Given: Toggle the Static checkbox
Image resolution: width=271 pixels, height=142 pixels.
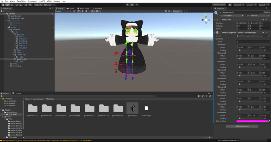Looking at the screenshot, I should coord(262,12).
